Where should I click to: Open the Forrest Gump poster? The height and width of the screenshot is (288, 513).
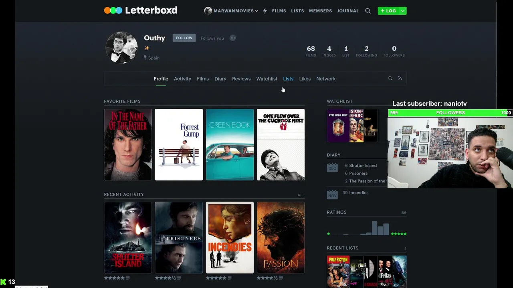[179, 145]
